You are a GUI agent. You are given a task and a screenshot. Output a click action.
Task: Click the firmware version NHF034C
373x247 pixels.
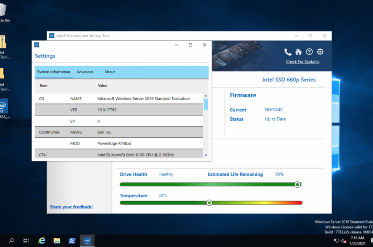coord(274,110)
